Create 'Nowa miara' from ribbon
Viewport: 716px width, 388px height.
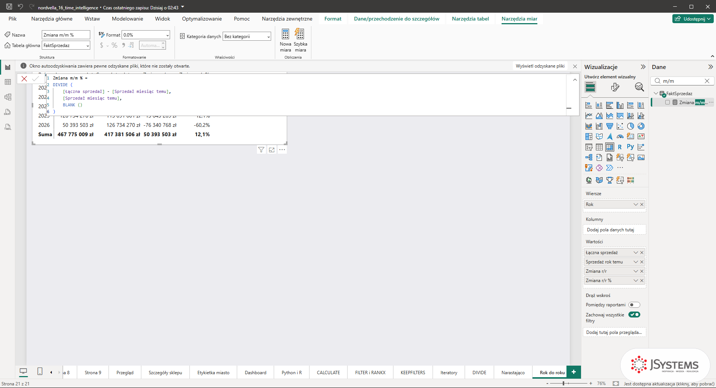pyautogui.click(x=285, y=40)
